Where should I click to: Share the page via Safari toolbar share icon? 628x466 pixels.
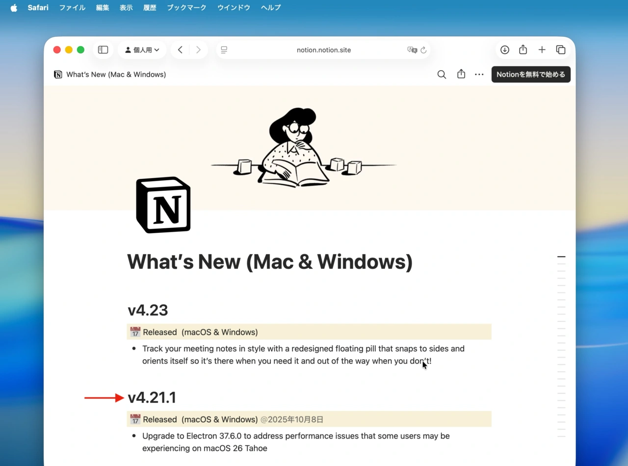[523, 50]
